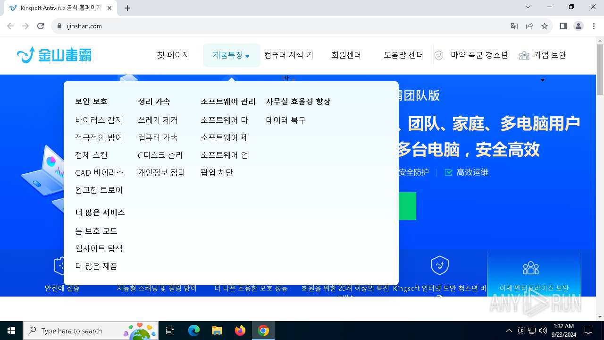This screenshot has height=340, width=604.
Task: Open the Chrome profile avatar
Action: click(x=579, y=26)
